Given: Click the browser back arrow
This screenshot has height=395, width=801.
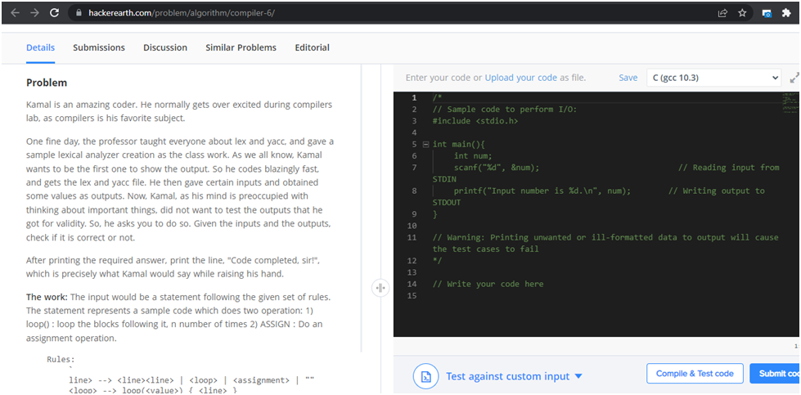Looking at the screenshot, I should click(14, 13).
